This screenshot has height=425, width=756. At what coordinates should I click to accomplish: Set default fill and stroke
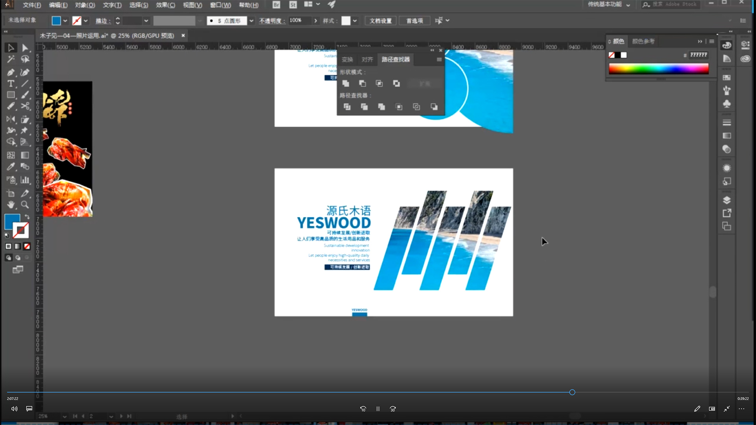pyautogui.click(x=7, y=235)
